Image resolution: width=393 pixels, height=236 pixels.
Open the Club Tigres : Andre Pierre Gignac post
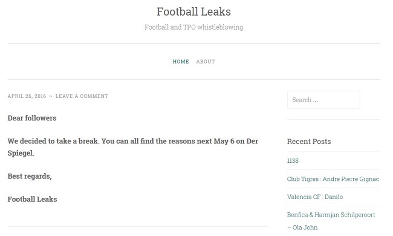pyautogui.click(x=333, y=179)
